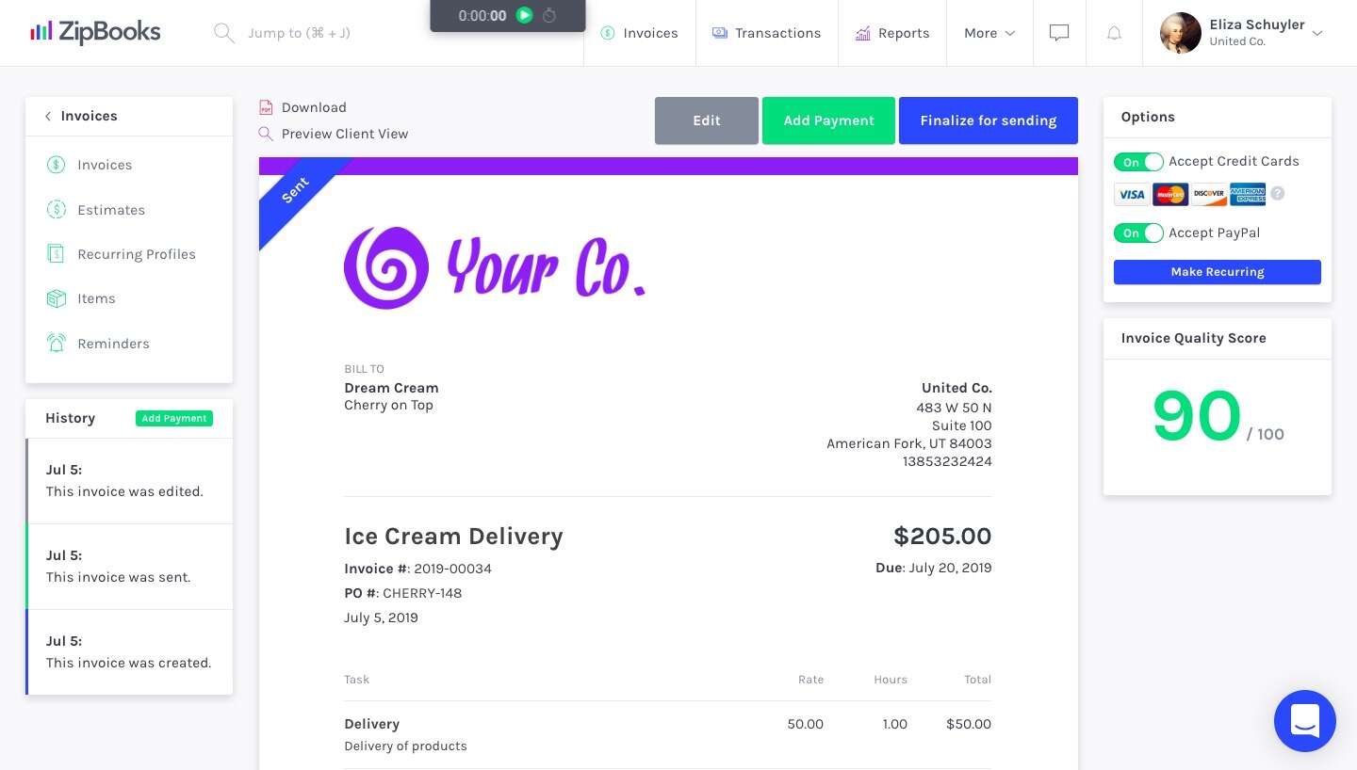
Task: Click the Finalize for sending button
Action: tap(988, 120)
